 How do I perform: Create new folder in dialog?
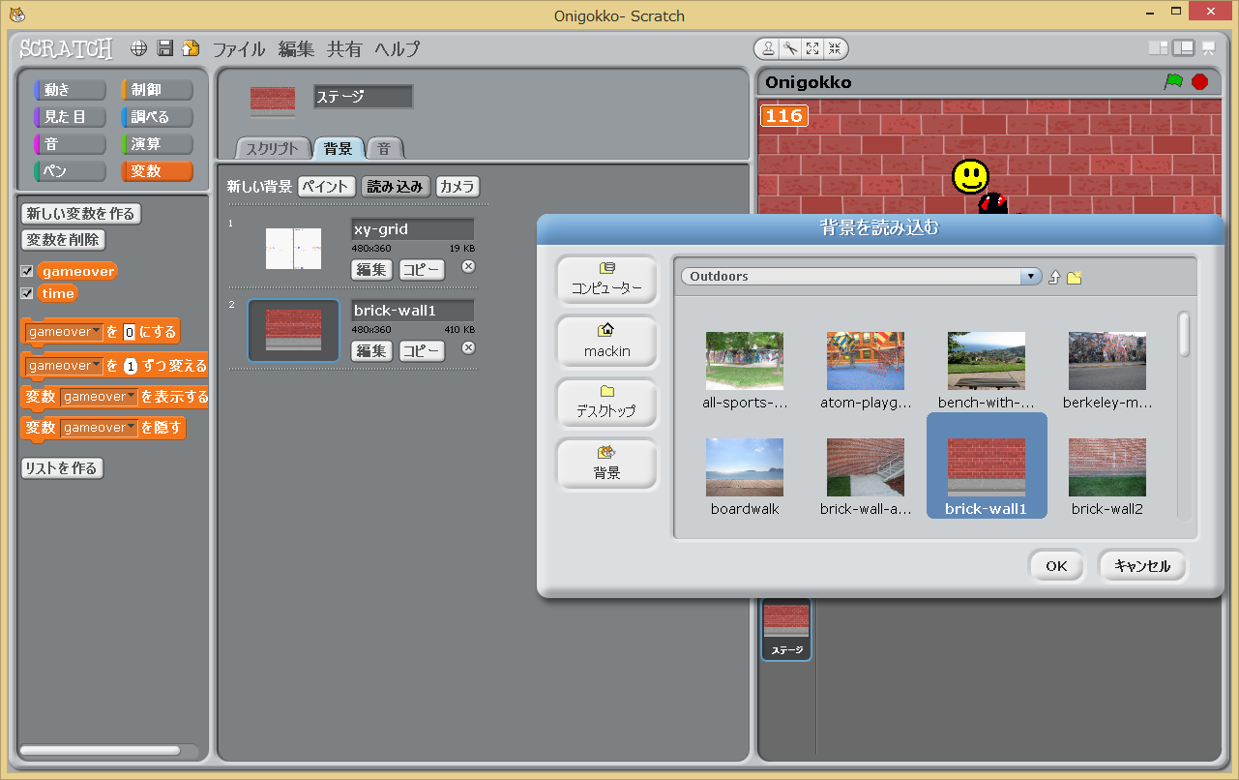pyautogui.click(x=1074, y=277)
